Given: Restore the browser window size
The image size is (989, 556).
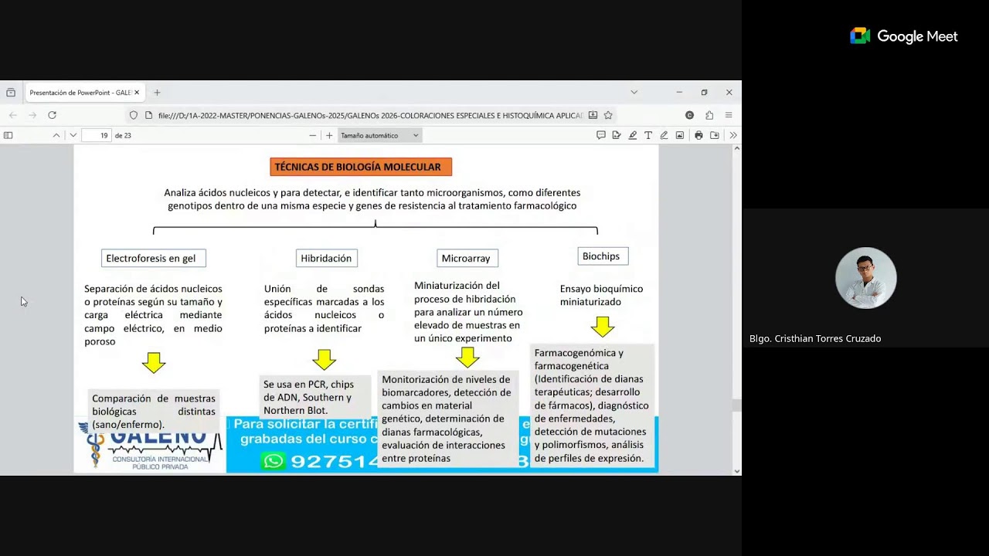Looking at the screenshot, I should (704, 92).
